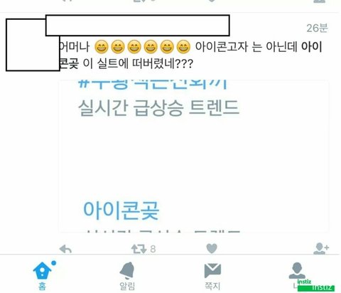Open the 알림 notifications bell tab
Image resolution: width=341 pixels, height=293 pixels.
tap(127, 270)
